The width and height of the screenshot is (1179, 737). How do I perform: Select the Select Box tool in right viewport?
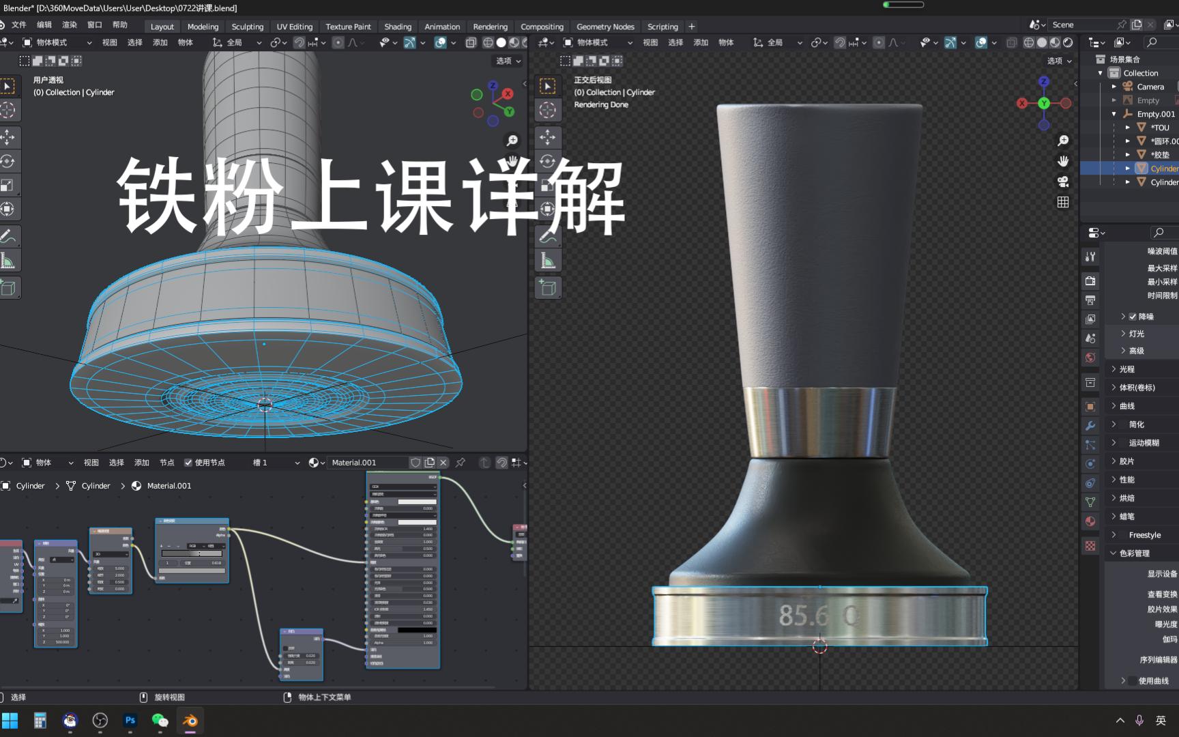[x=548, y=86]
